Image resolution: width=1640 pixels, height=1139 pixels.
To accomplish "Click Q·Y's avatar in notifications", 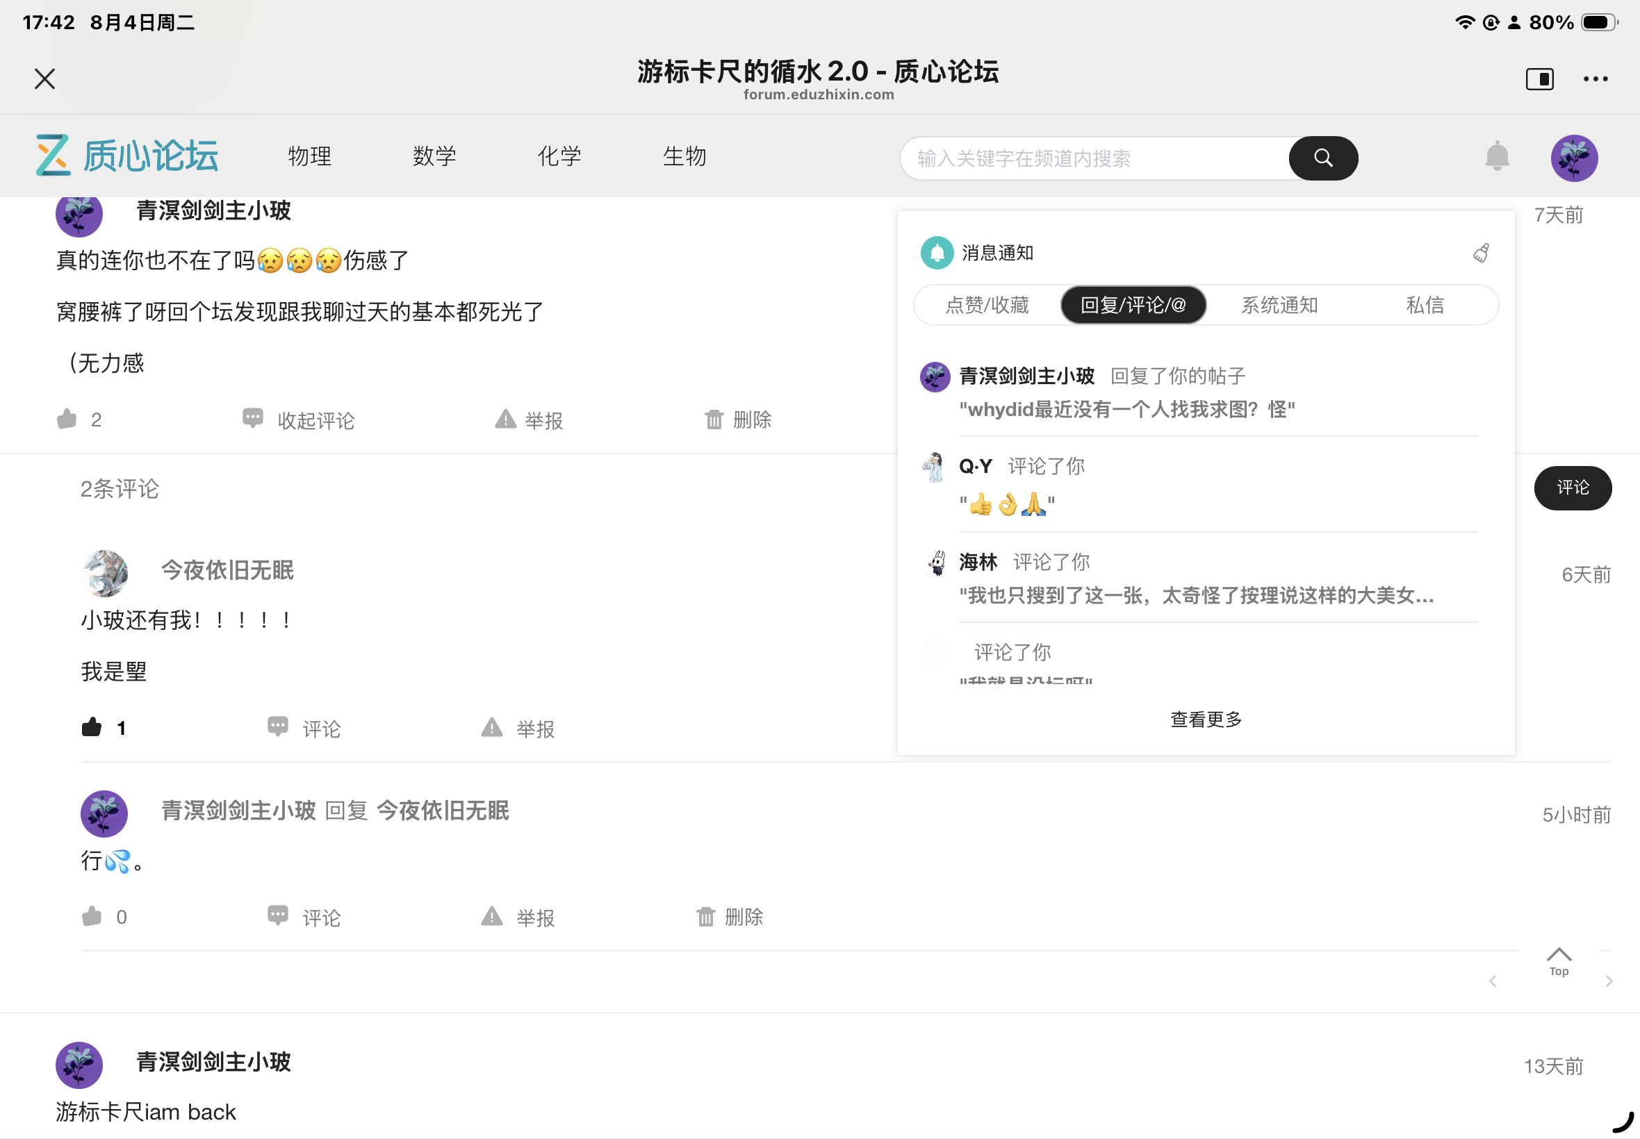I will pyautogui.click(x=934, y=467).
